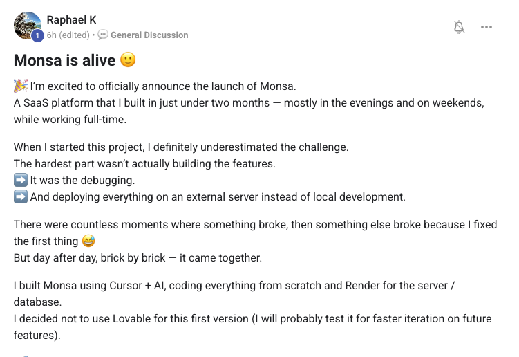The width and height of the screenshot is (519, 357).
Task: Click "The hardest part wasn't actually building" line
Action: [x=144, y=163]
